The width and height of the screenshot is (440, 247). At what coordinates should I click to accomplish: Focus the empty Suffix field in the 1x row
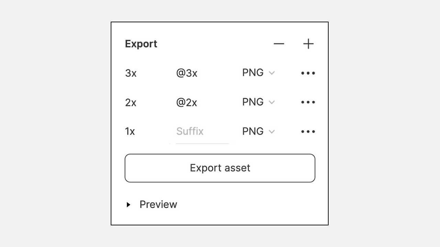pyautogui.click(x=202, y=132)
